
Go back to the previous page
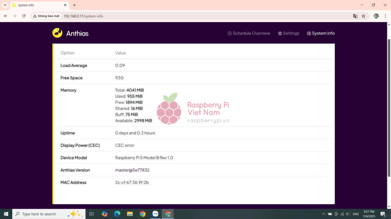point(5,16)
